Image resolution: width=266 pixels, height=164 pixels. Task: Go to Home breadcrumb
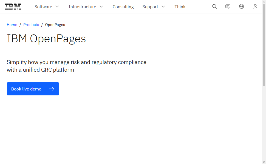[x=12, y=25]
